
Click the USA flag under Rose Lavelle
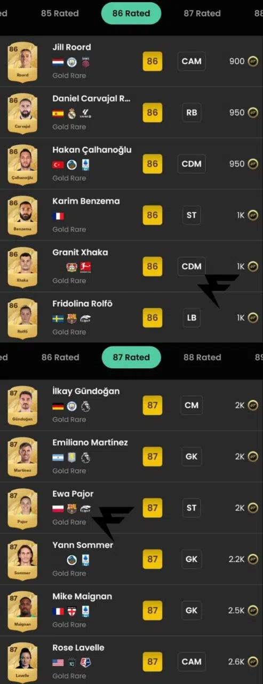point(58,663)
